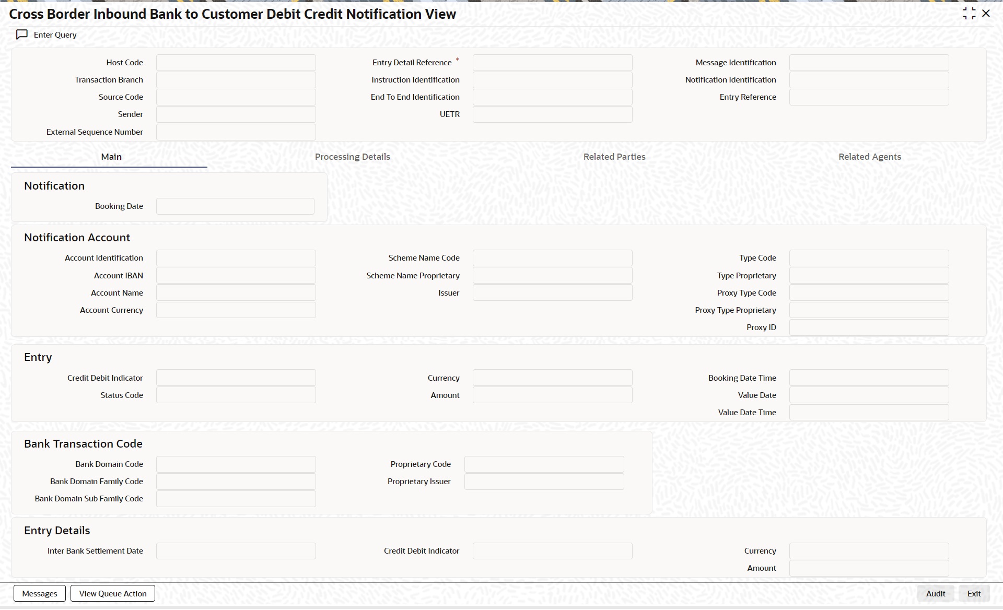Open the Related Agents tab
1003x610 pixels.
870,157
